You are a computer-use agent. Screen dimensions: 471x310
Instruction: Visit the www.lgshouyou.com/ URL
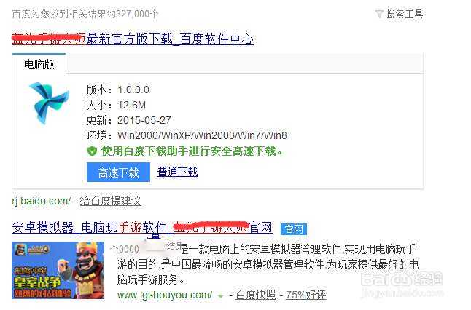(165, 295)
